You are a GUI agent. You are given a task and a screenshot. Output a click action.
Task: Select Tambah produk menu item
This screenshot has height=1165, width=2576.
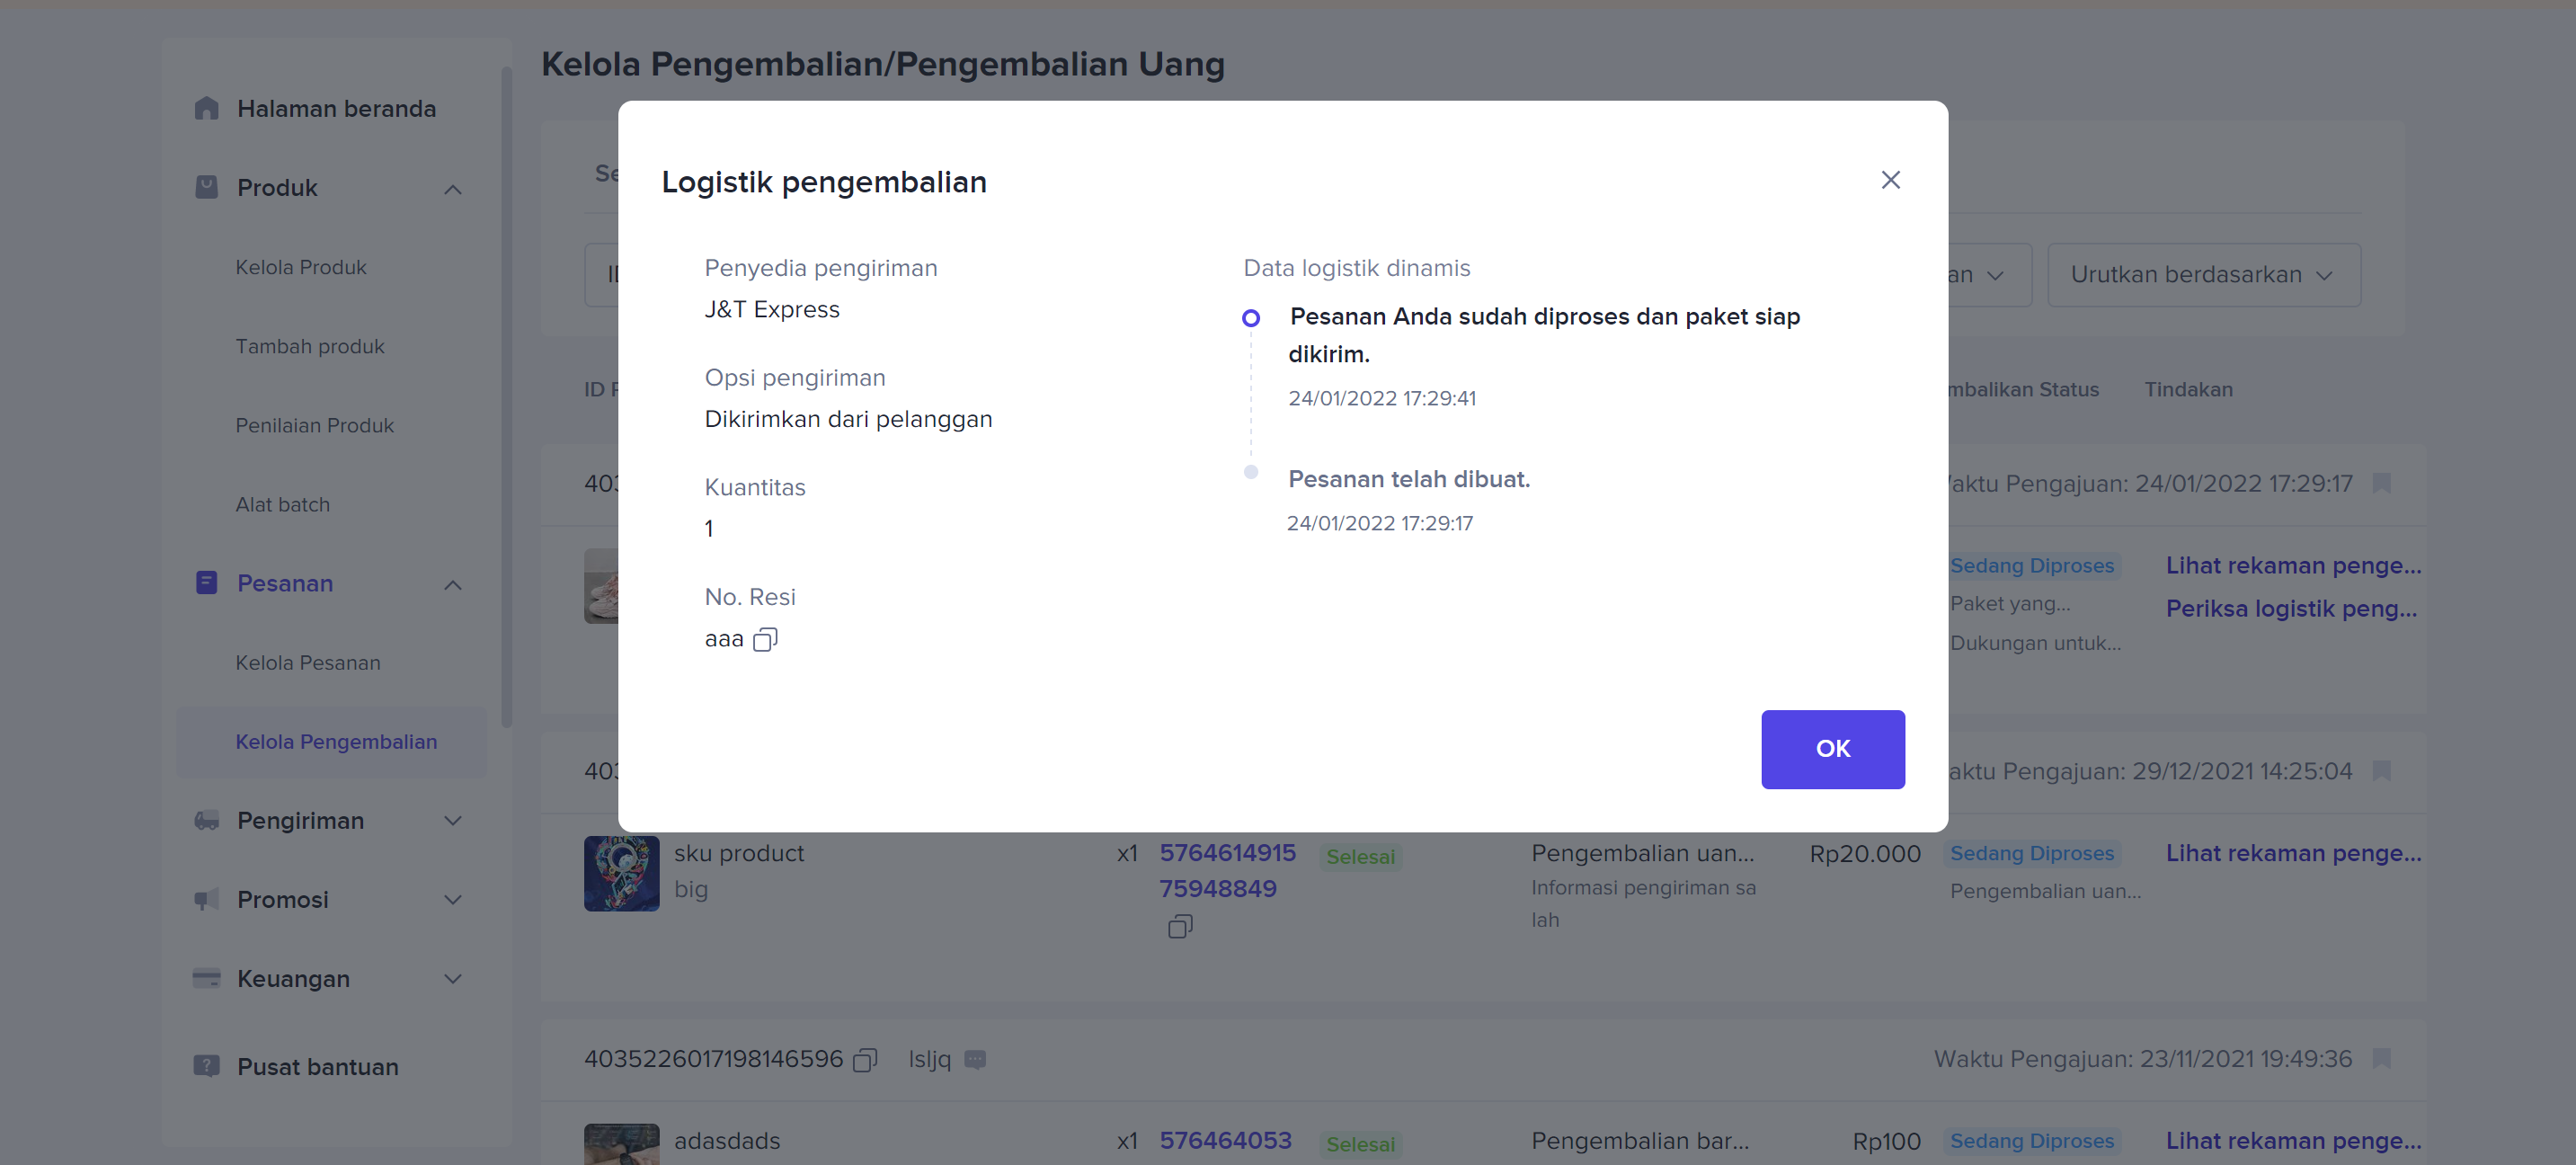[x=310, y=346]
